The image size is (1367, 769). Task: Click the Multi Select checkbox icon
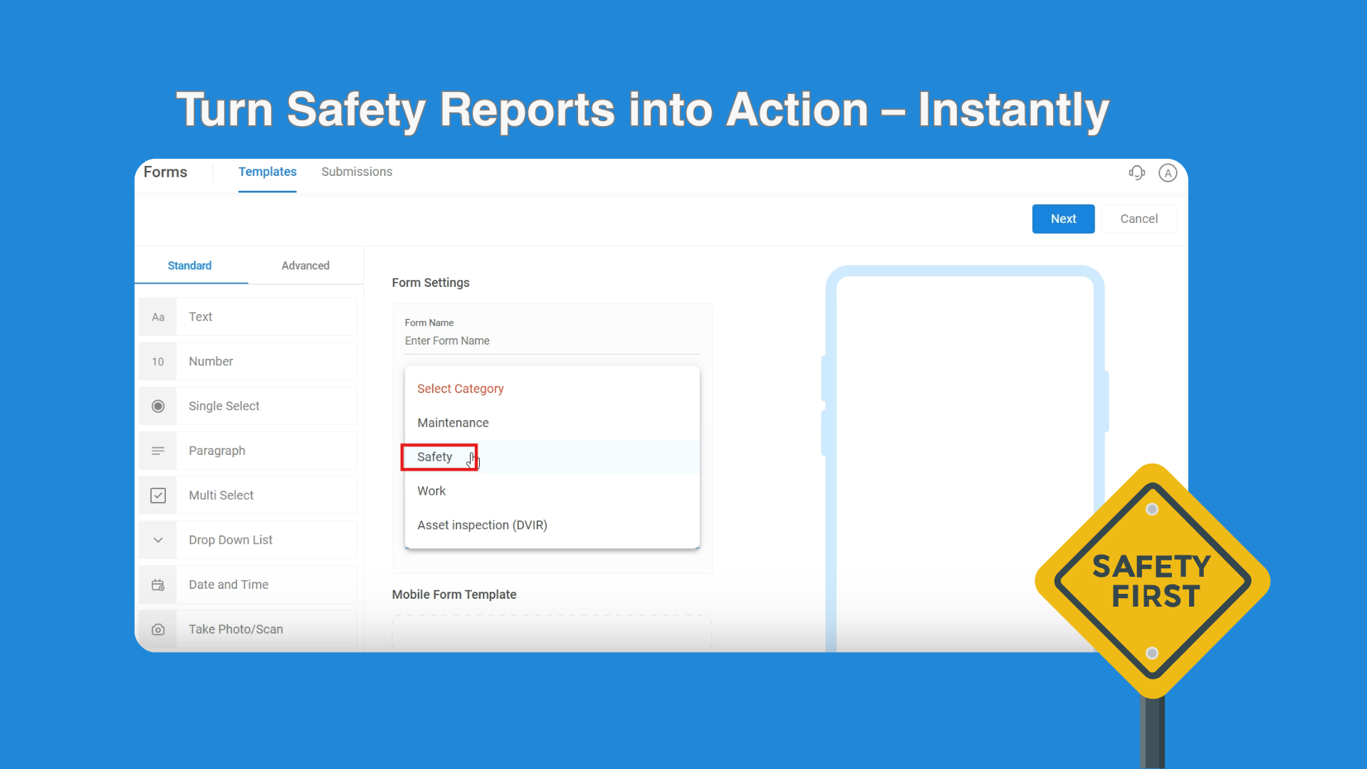coord(158,496)
